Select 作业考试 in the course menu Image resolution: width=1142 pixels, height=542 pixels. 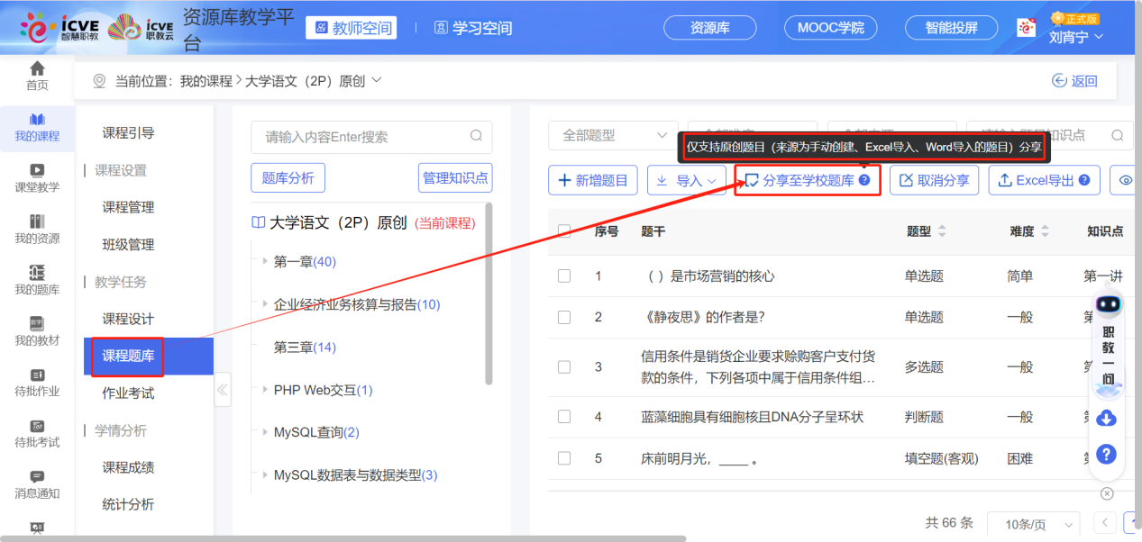click(128, 393)
